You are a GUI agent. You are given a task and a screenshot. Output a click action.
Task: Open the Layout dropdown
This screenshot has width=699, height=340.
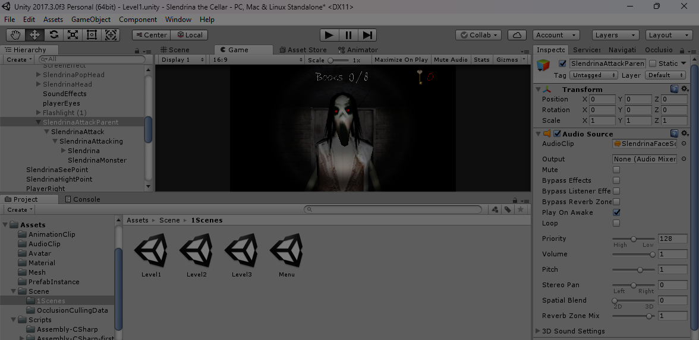669,35
